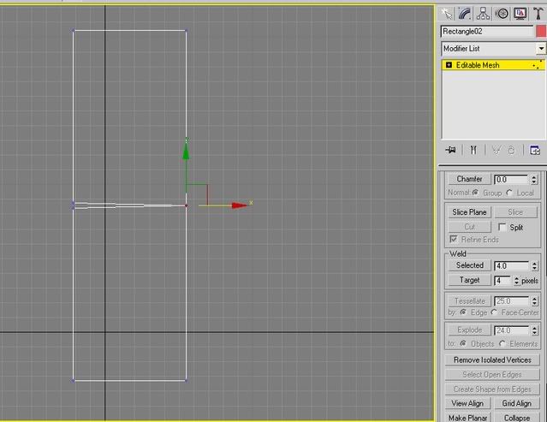
Task: Open the Display panel tab
Action: click(x=520, y=13)
